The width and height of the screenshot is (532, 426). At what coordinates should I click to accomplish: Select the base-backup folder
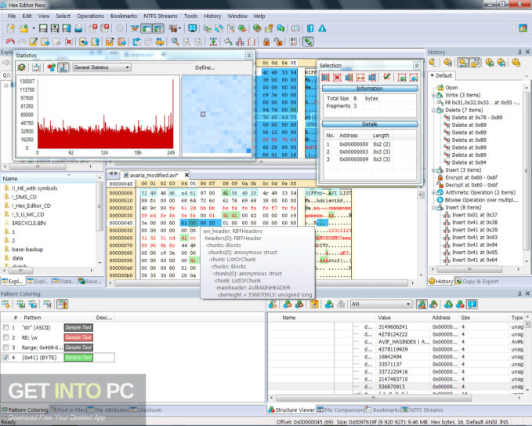click(27, 249)
